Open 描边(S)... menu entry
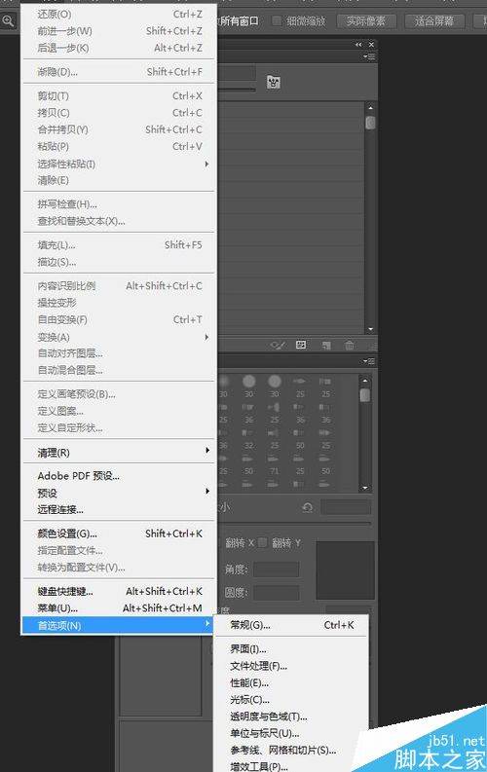 point(119,262)
